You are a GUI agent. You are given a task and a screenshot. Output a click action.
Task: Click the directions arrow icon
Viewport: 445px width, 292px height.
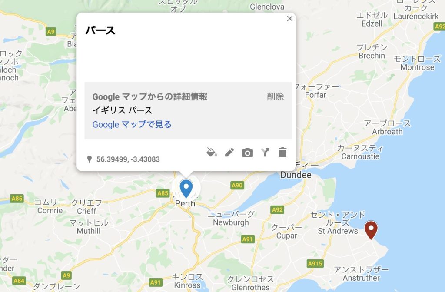[265, 153]
